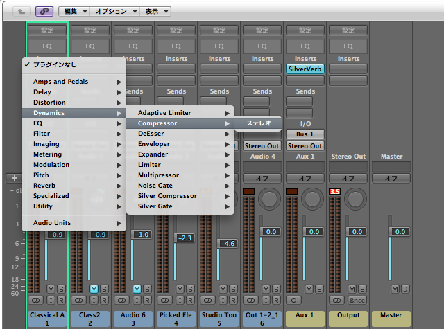Click 設定 button on Audio 4 channel
444x329 pixels.
click(262, 30)
